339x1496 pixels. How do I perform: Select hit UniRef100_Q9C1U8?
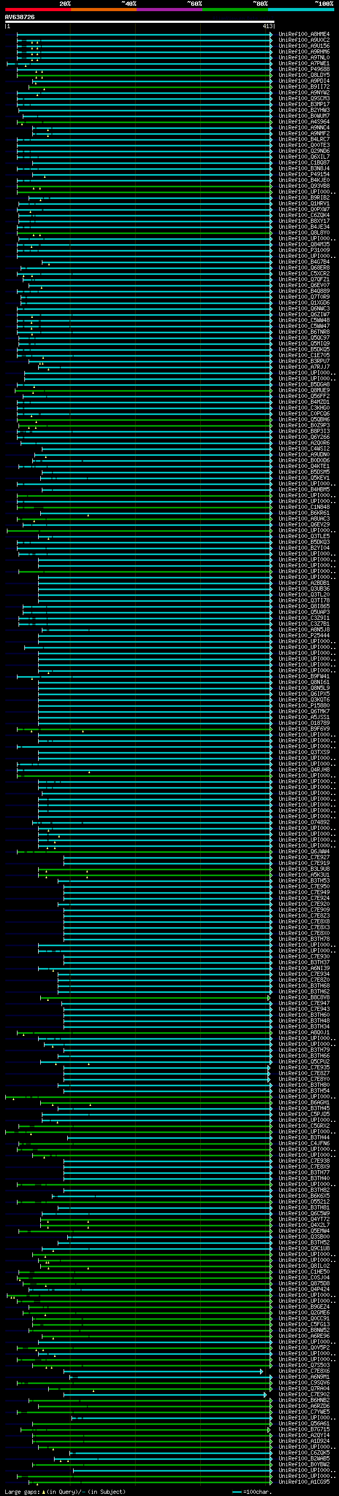coord(304,1248)
